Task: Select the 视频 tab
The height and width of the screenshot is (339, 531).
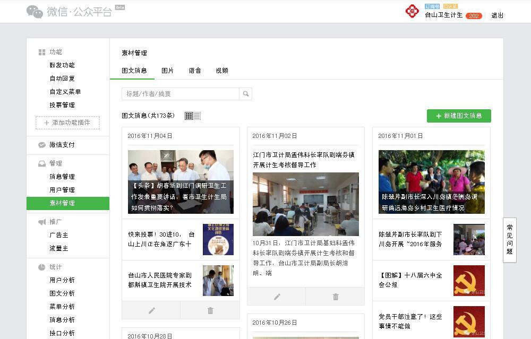Action: coord(222,71)
